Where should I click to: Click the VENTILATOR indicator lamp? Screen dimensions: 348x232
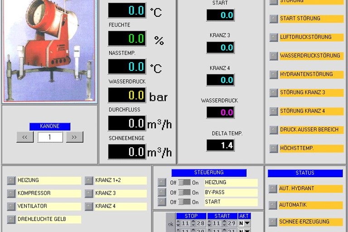coord(11,207)
